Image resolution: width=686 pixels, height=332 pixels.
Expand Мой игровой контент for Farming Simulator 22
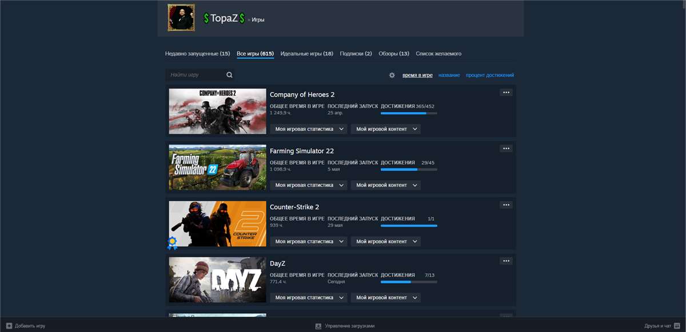[386, 185]
